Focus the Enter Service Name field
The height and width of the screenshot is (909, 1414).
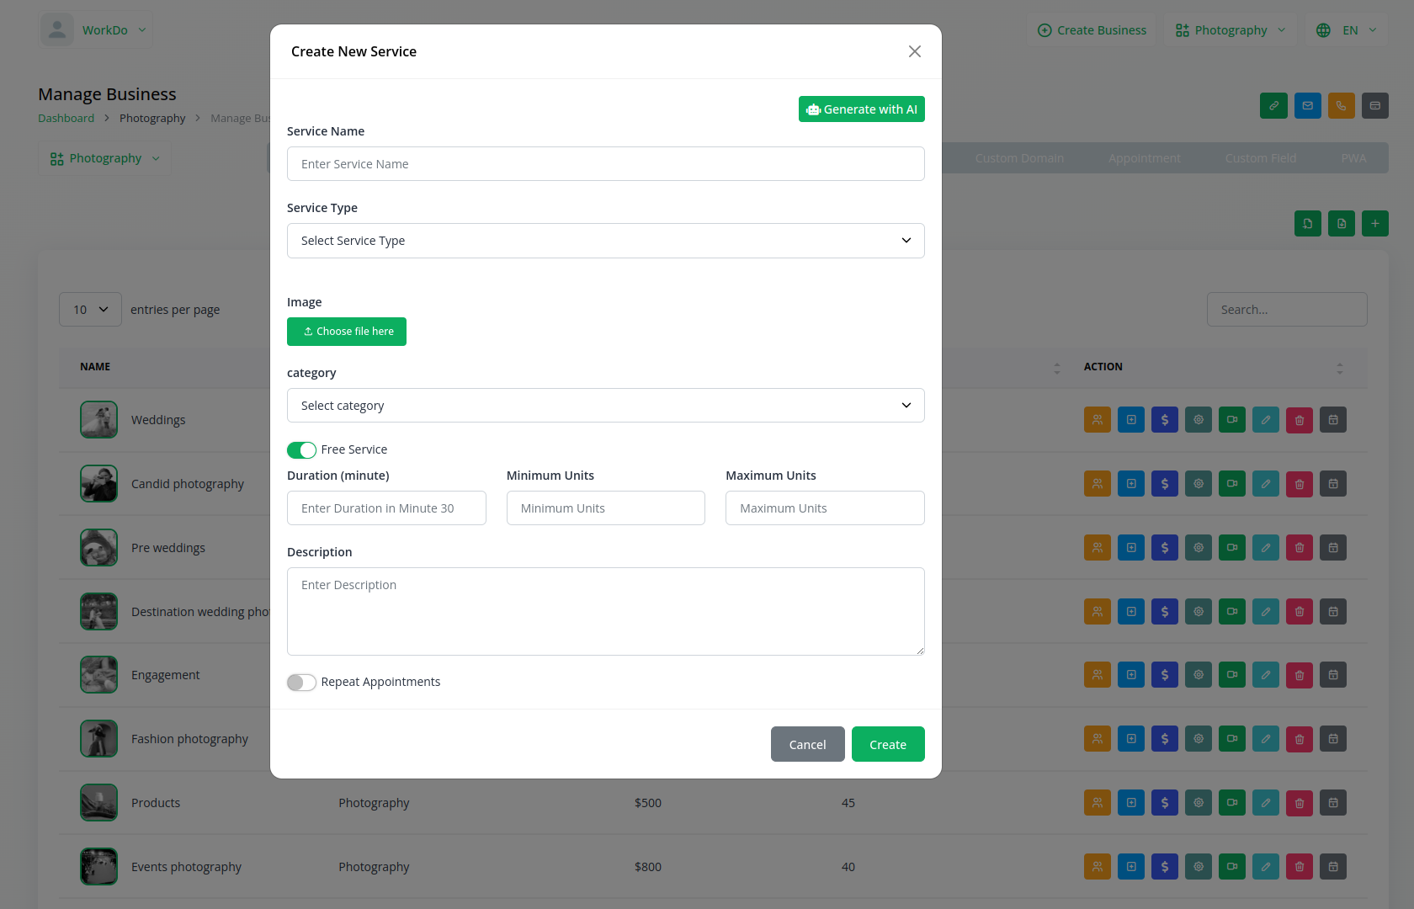click(605, 164)
